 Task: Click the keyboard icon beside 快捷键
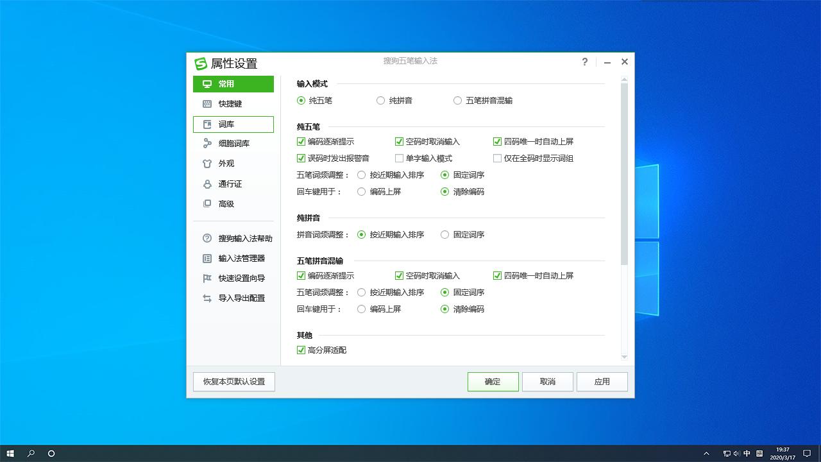(x=207, y=104)
